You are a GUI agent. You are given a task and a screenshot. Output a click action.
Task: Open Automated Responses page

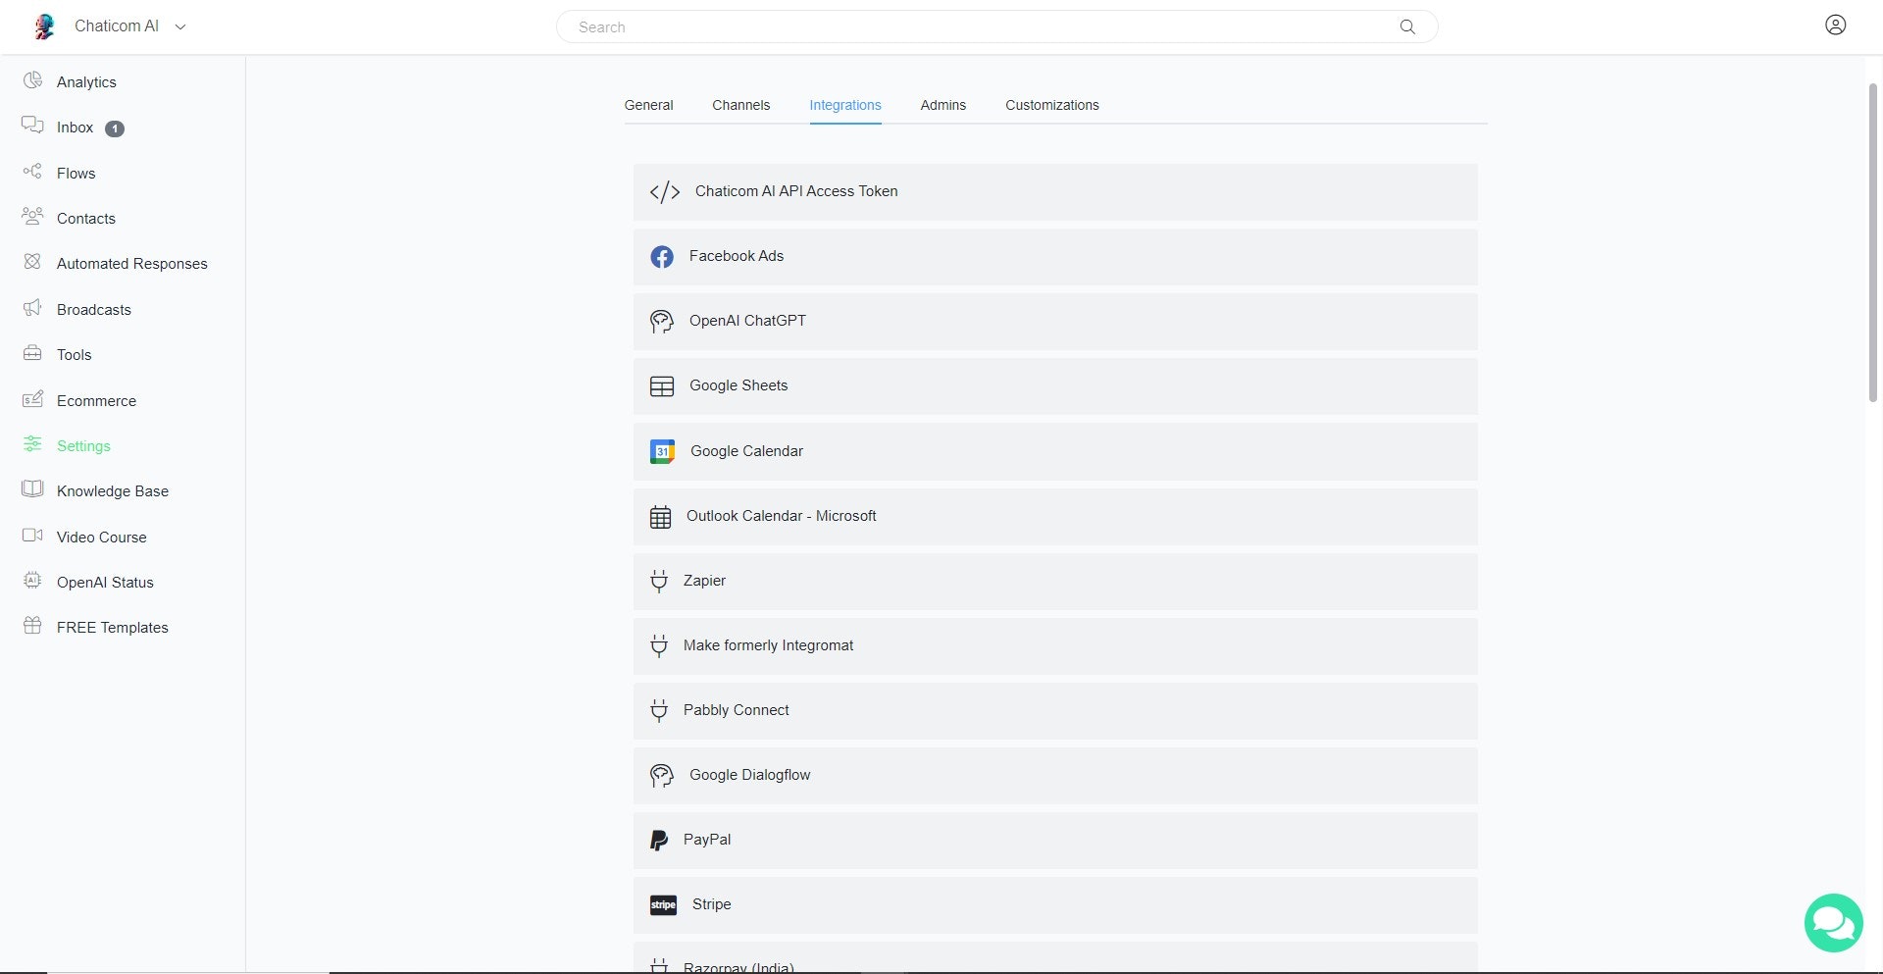point(132,264)
